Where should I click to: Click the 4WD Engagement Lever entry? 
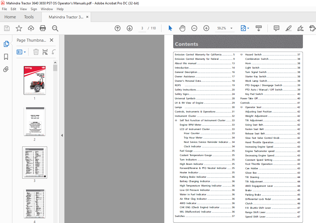[x=273, y=186]
